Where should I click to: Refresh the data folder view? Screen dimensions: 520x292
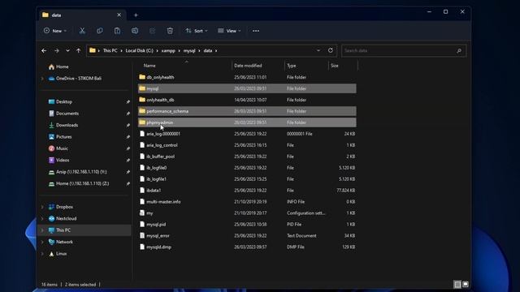pos(331,50)
